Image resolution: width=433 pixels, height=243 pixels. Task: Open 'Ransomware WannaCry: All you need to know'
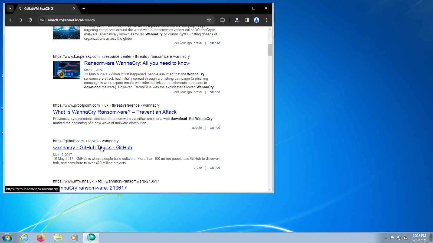[137, 63]
